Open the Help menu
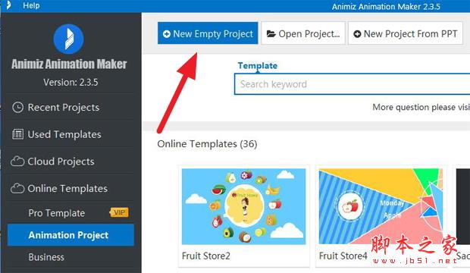The width and height of the screenshot is (470, 273). tap(31, 5)
